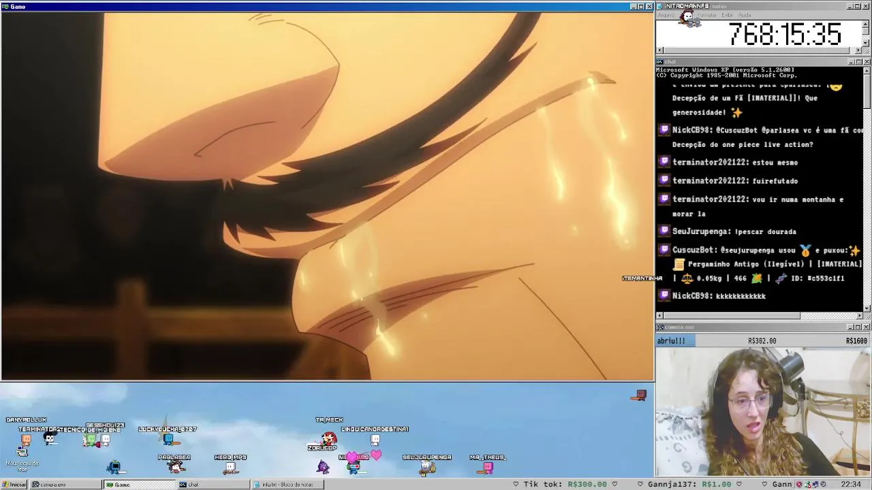Click the Twitch badge beside CuscuzBot message
The image size is (872, 490).
coord(664,250)
